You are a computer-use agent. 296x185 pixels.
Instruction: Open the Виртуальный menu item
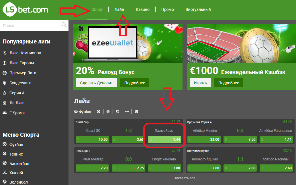point(198,9)
